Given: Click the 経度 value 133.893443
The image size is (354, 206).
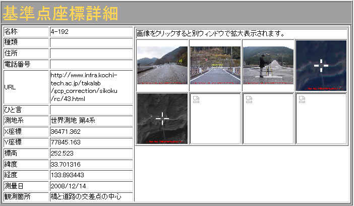Looking at the screenshot, I should [x=67, y=175].
